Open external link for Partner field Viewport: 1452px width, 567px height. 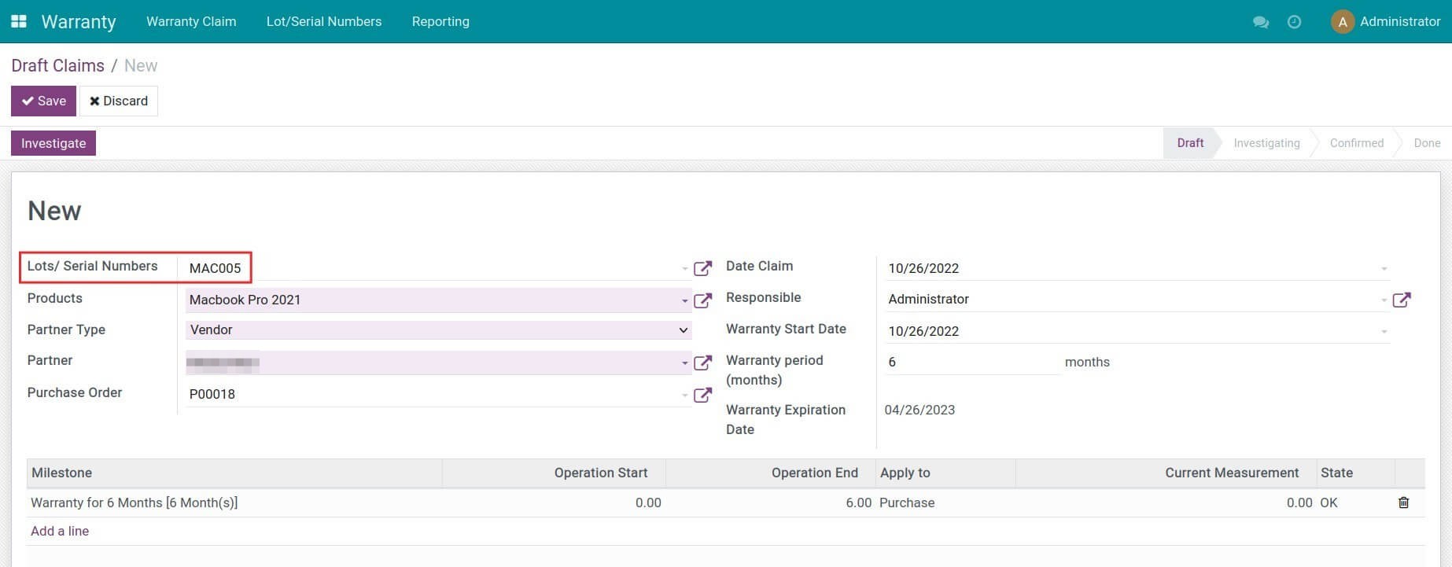[x=702, y=363]
